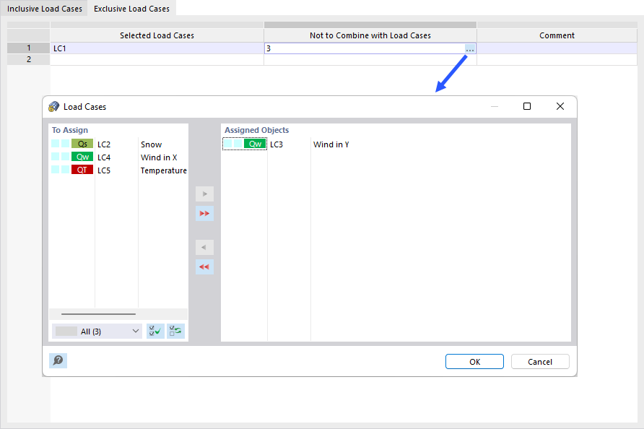Confirm selection with OK button
Viewport: 644px width, 429px height.
(x=474, y=361)
